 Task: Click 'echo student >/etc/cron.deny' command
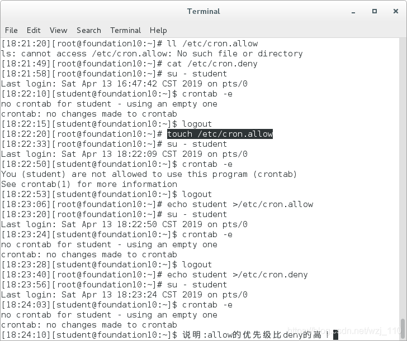[237, 275]
